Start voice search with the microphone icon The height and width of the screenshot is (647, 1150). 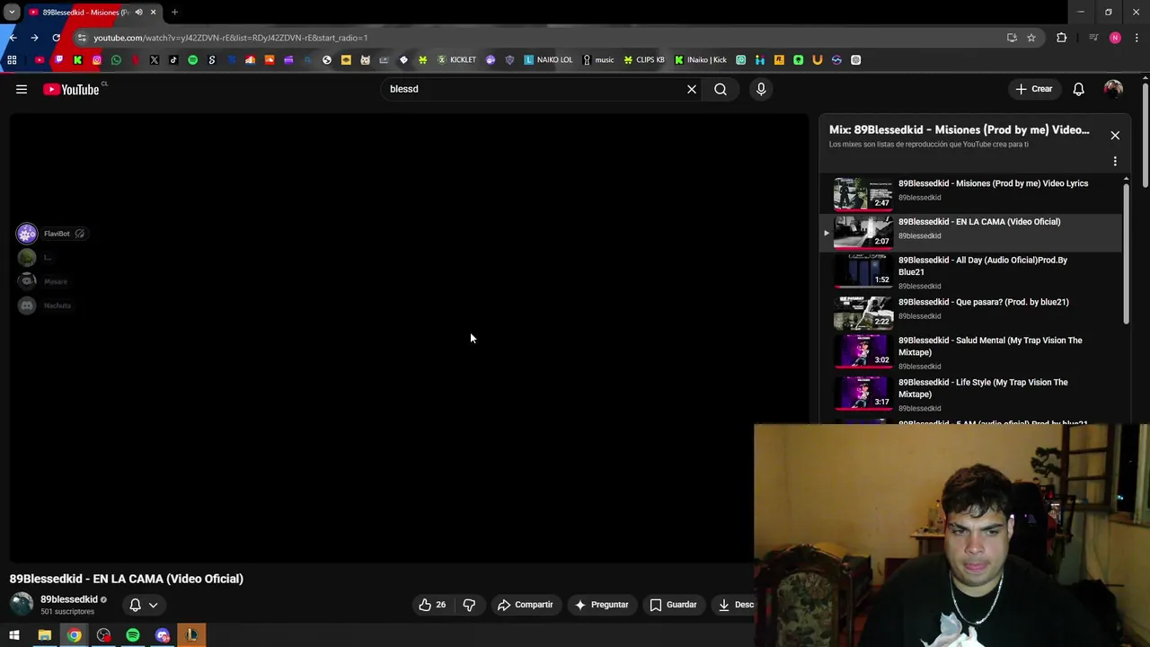point(761,89)
